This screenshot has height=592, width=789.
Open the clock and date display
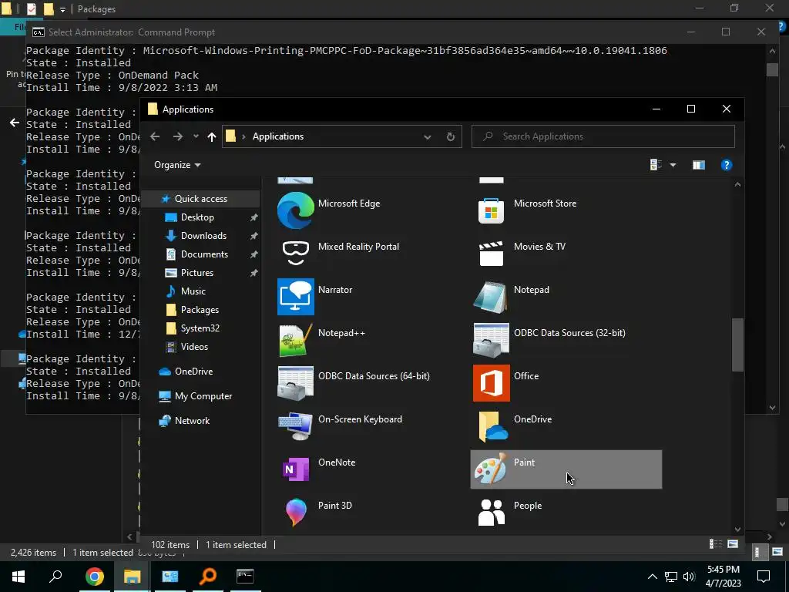pyautogui.click(x=723, y=577)
